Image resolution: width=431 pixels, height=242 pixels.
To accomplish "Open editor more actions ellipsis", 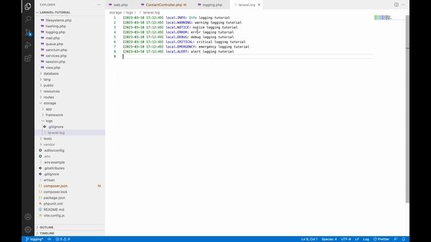I will click(403, 5).
